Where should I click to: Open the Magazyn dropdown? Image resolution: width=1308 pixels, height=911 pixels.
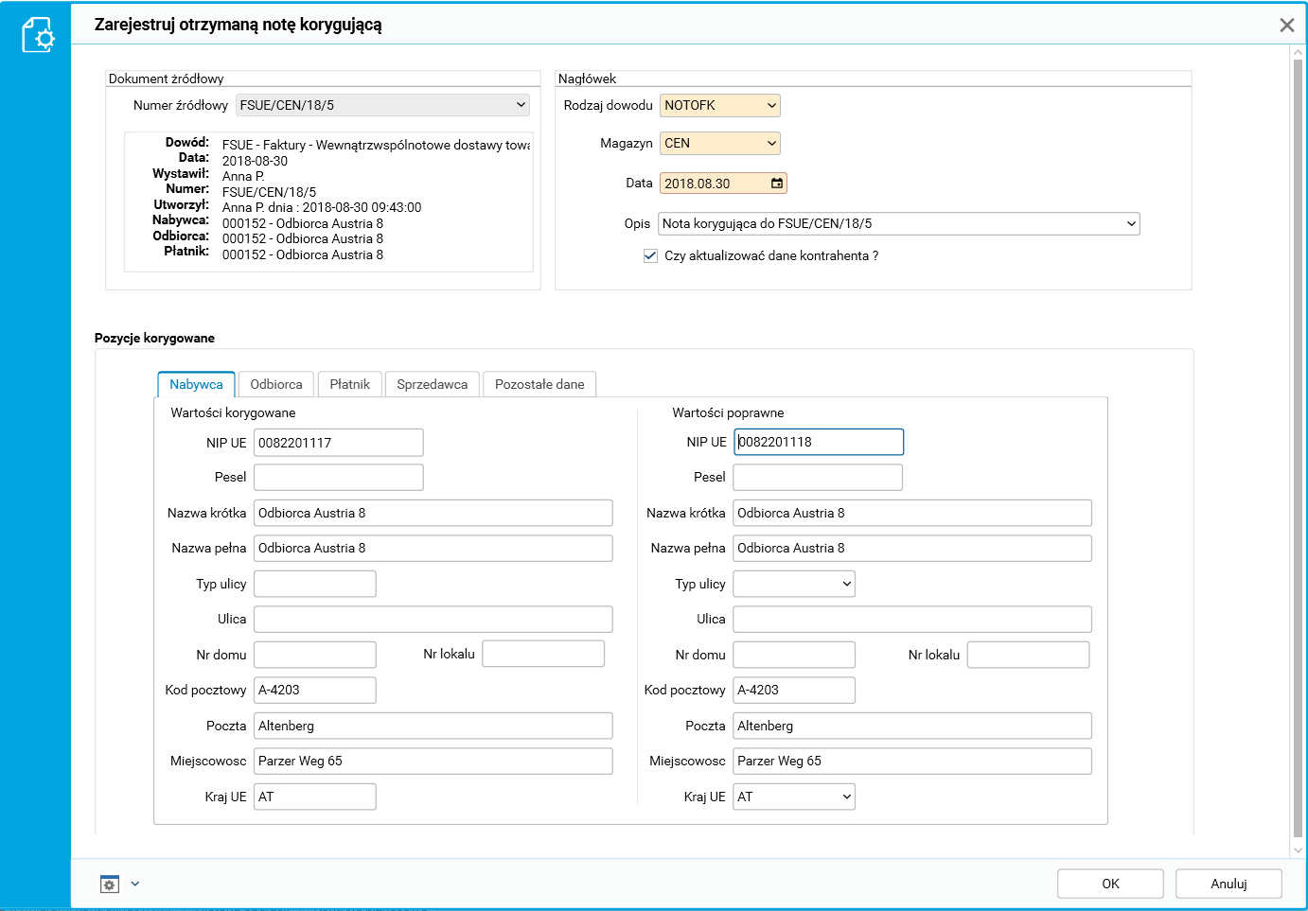point(771,144)
